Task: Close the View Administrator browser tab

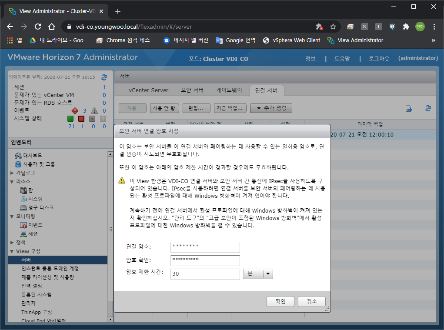Action: tap(101, 11)
